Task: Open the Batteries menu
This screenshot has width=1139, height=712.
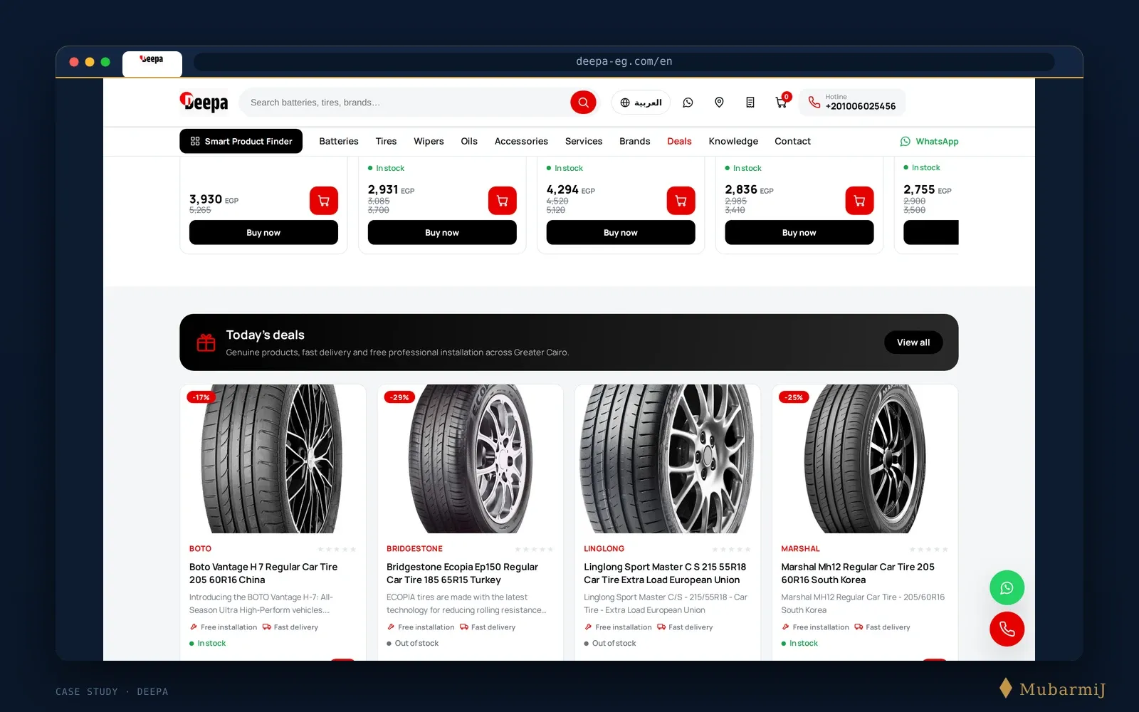Action: click(x=339, y=141)
